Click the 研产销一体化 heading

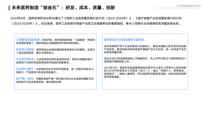click(25, 79)
